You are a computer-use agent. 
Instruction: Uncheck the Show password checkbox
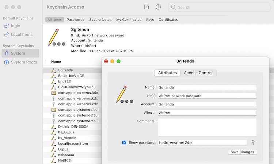click(x=124, y=142)
